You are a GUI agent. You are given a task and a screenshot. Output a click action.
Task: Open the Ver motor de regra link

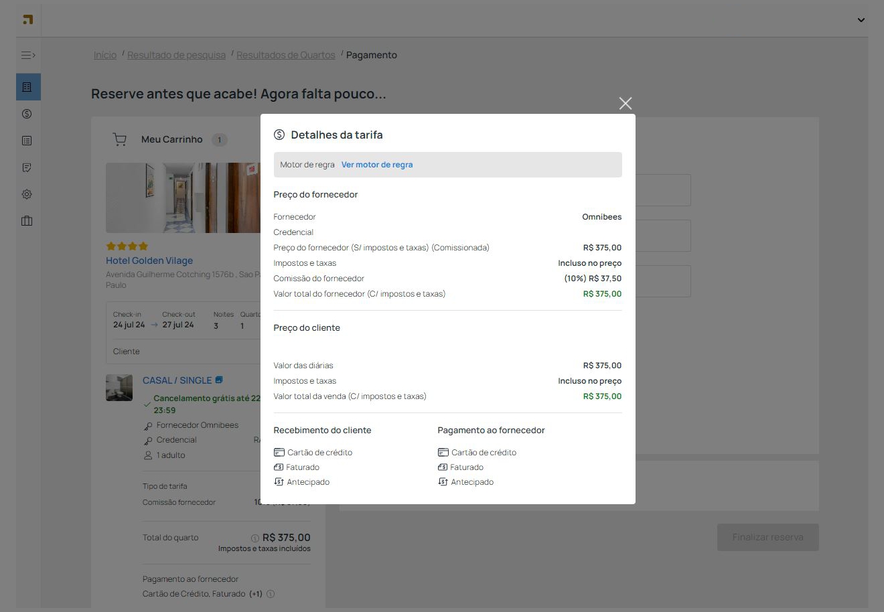pos(376,165)
